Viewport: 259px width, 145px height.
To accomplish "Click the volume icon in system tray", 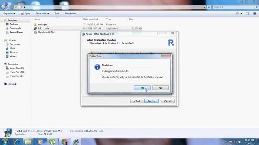I will tap(240, 142).
